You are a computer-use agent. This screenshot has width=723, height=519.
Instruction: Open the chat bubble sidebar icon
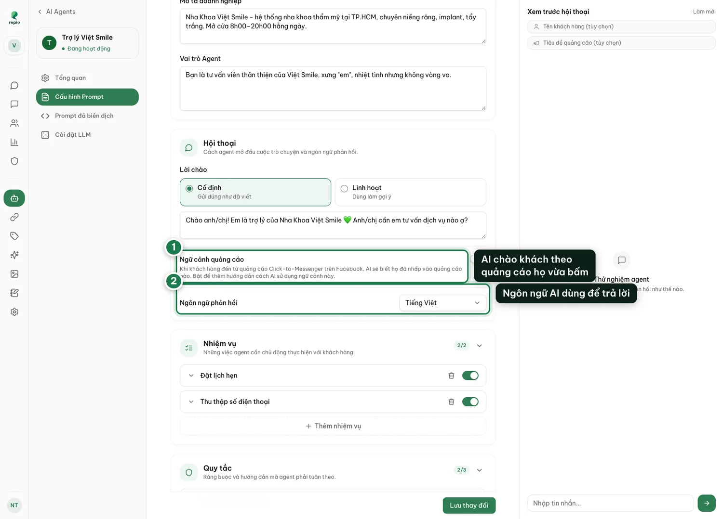(14, 85)
